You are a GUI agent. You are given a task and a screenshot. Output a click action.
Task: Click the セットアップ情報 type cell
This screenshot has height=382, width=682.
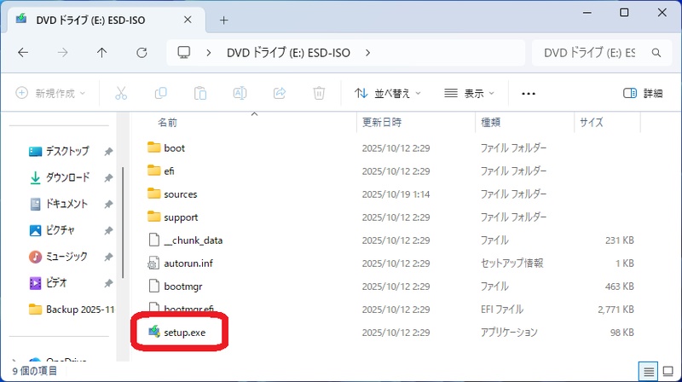click(512, 263)
